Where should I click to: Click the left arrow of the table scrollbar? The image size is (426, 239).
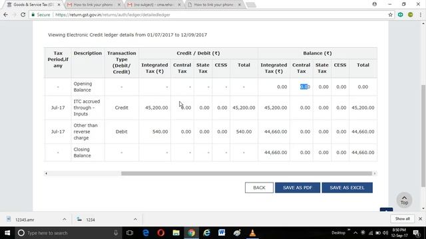[46, 173]
